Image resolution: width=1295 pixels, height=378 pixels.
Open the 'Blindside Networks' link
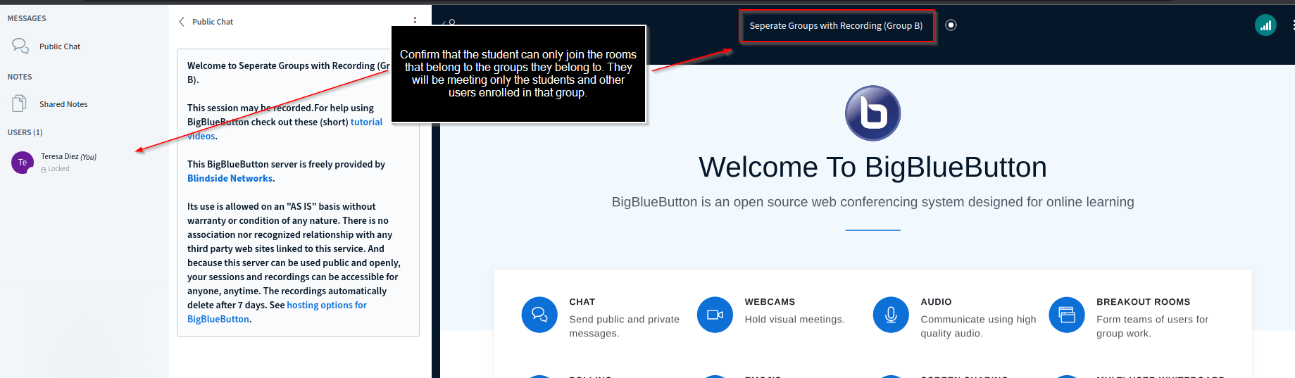click(230, 178)
